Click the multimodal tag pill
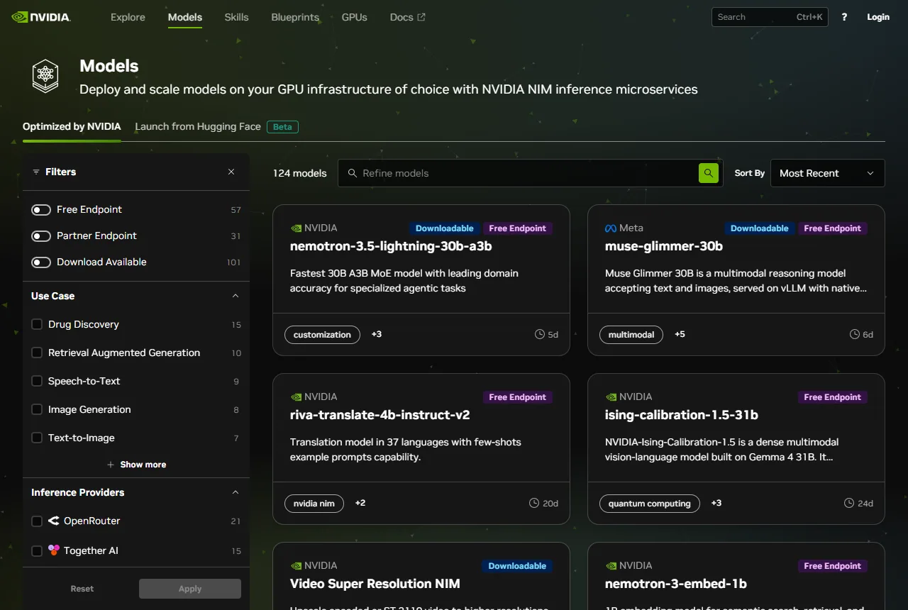The image size is (908, 610). tap(631, 335)
